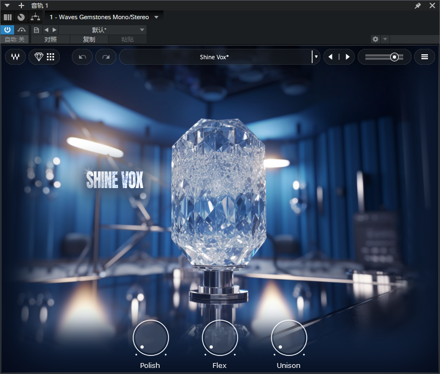Open the Gemstones plugin browser grid
Image resolution: width=440 pixels, height=374 pixels.
pyautogui.click(x=44, y=57)
